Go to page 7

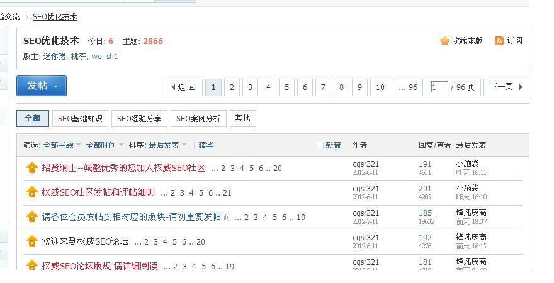(323, 87)
